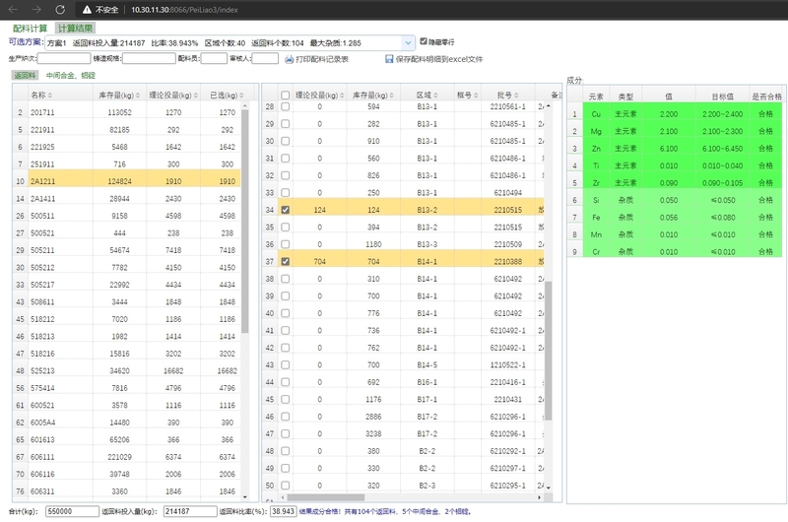Click the Fe impurity row
Image resolution: width=788 pixels, height=522 pixels.
675,217
